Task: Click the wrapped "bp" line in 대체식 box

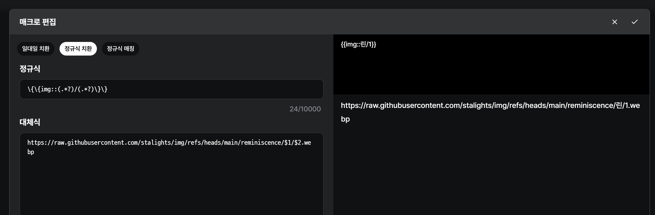Action: pyautogui.click(x=31, y=152)
